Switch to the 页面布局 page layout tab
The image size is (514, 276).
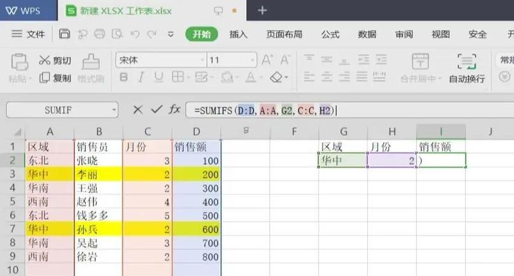click(x=284, y=34)
